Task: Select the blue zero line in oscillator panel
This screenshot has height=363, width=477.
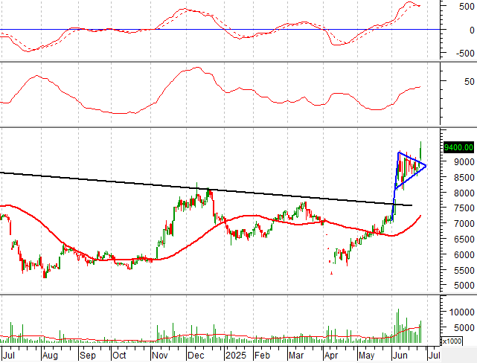Action: (220, 30)
